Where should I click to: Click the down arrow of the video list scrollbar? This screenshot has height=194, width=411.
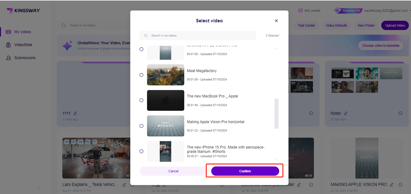276,159
